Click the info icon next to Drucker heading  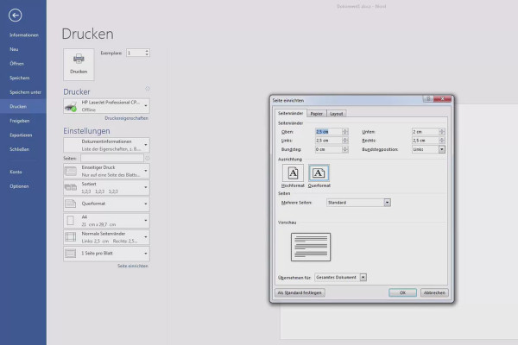pyautogui.click(x=148, y=89)
